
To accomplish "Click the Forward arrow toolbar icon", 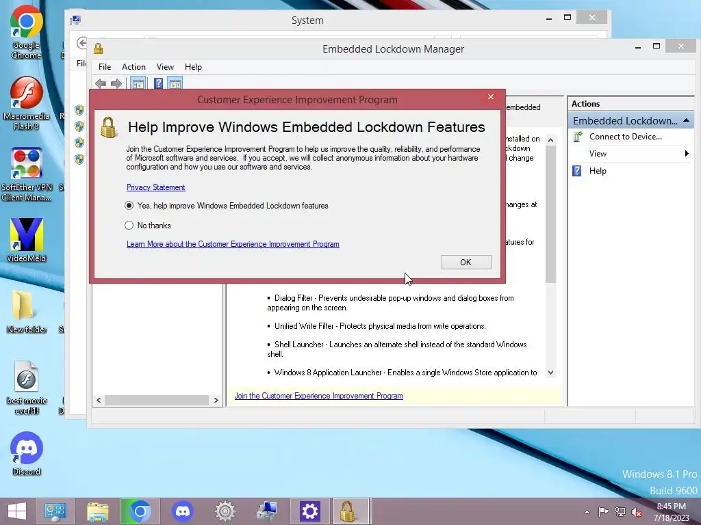I will [116, 83].
